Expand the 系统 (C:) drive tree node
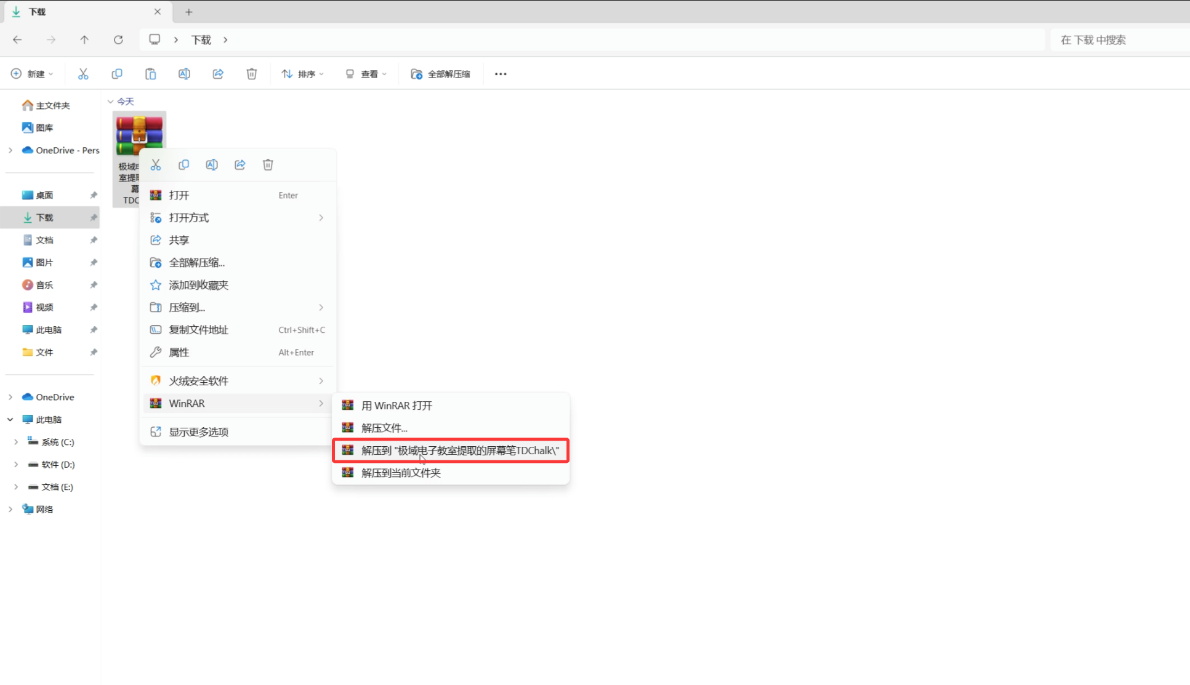Viewport: 1190px width, 685px height. tap(16, 442)
